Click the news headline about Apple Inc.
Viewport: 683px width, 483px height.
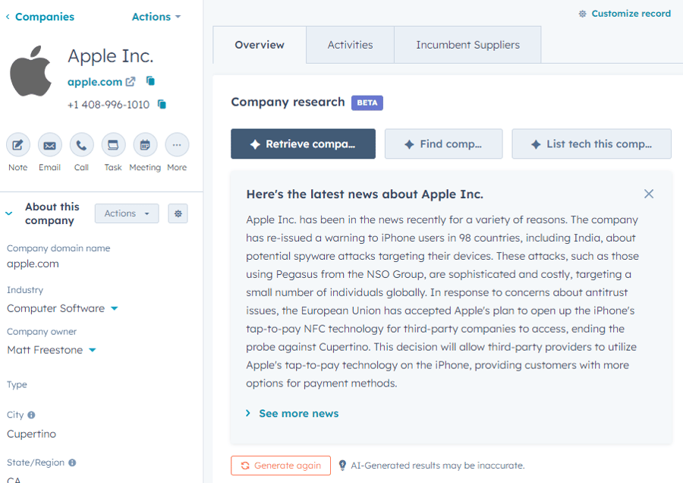click(x=365, y=194)
